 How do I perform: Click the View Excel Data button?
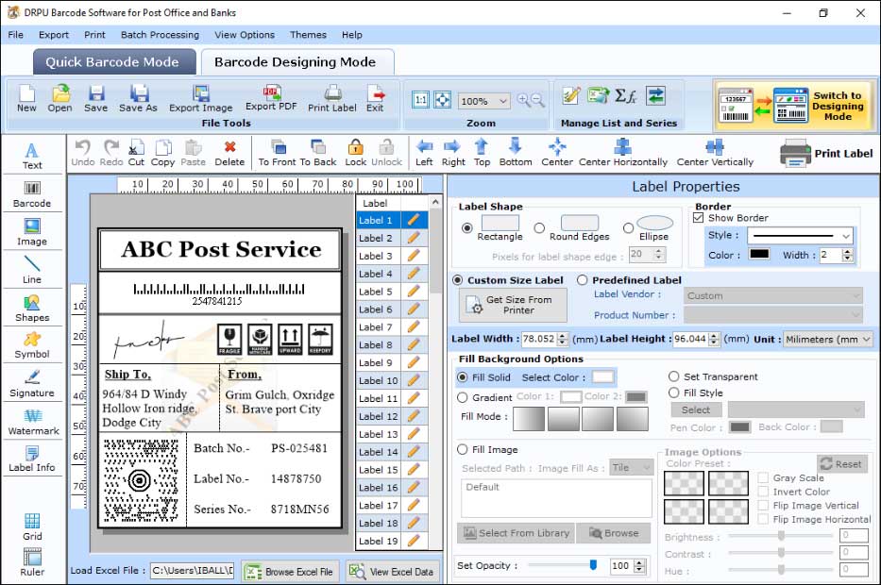[392, 572]
